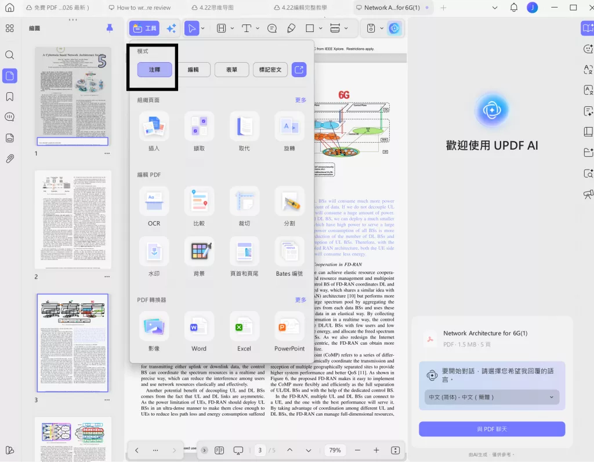Viewport: 594px width, 462px height.
Task: Open the 分割 split tool
Action: [x=289, y=206]
